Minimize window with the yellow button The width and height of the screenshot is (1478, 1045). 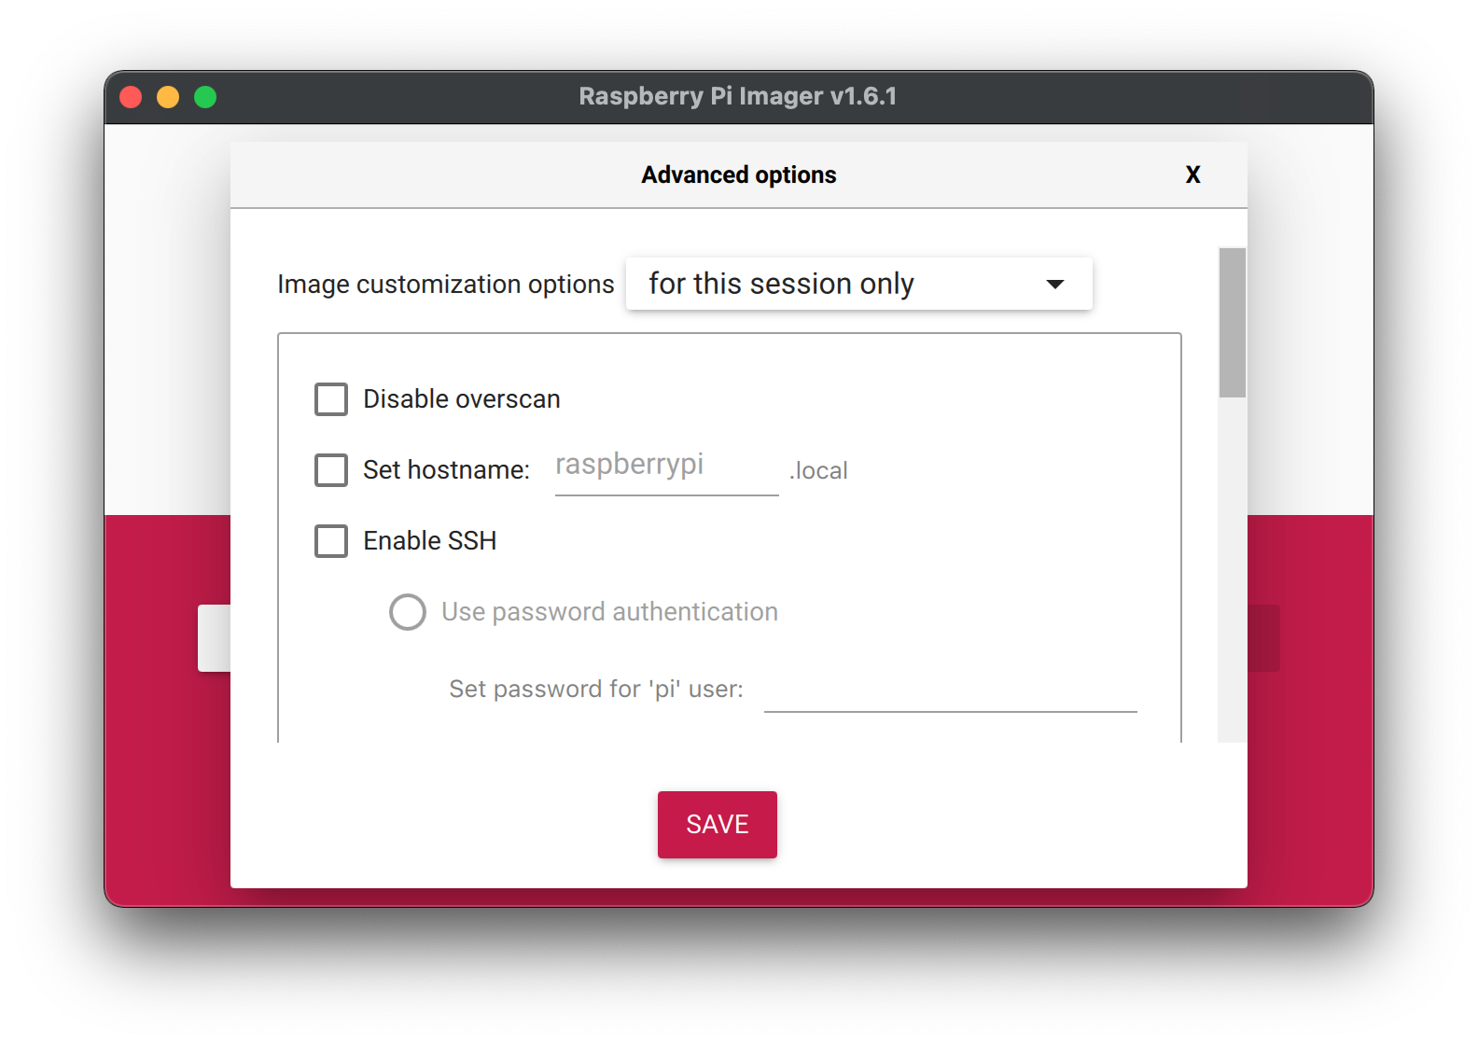point(168,97)
